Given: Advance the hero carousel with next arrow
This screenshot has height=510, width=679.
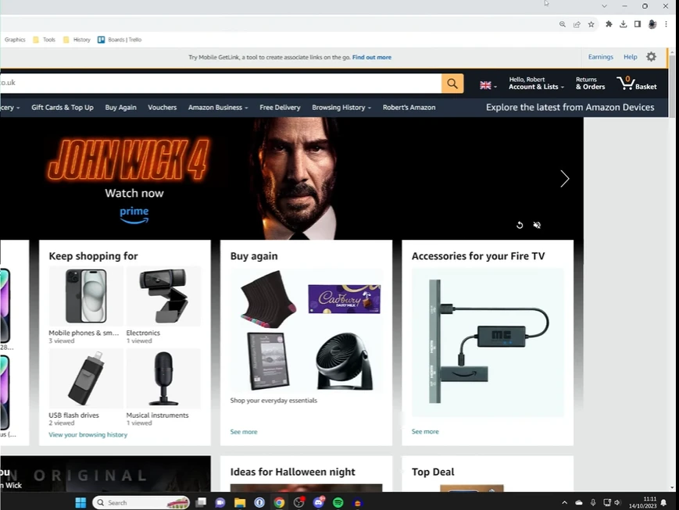Looking at the screenshot, I should pyautogui.click(x=565, y=178).
